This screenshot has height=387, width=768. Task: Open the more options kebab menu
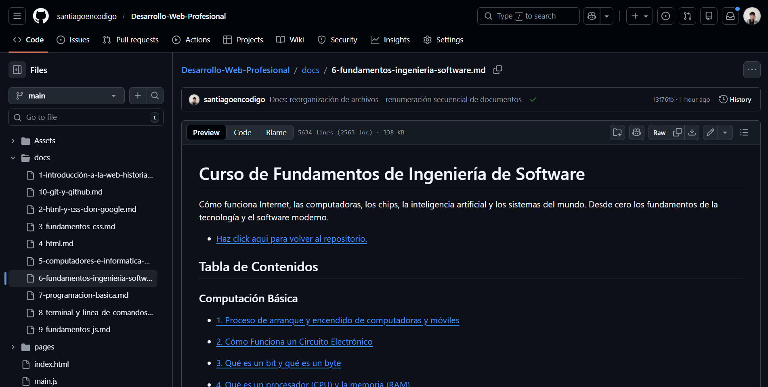[752, 70]
